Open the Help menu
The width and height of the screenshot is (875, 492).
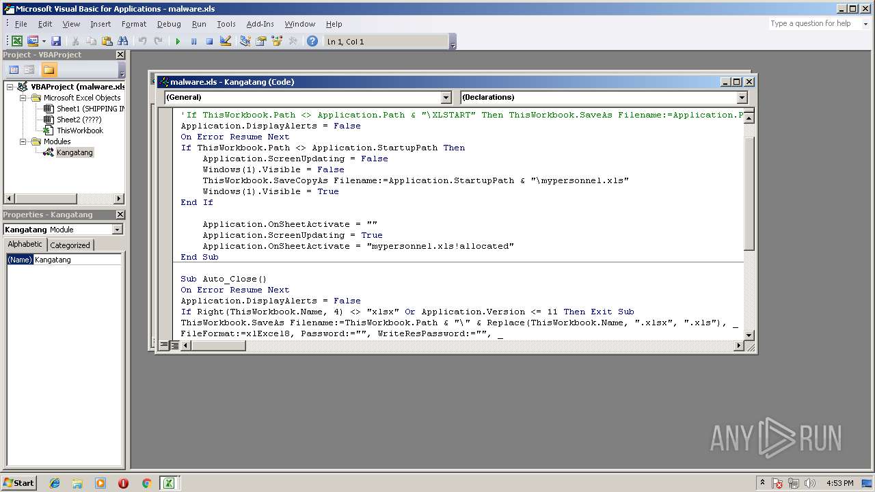(334, 24)
